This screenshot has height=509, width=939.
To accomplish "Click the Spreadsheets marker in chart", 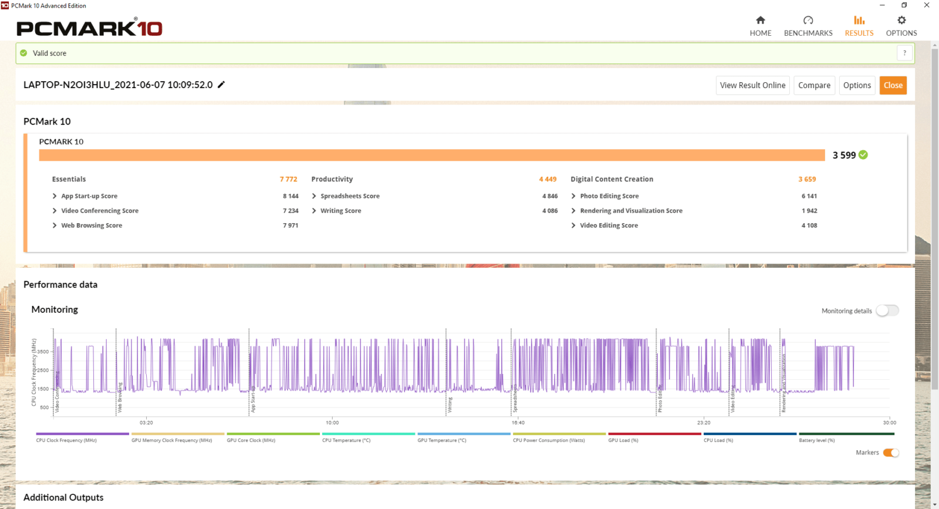I will pyautogui.click(x=515, y=398).
